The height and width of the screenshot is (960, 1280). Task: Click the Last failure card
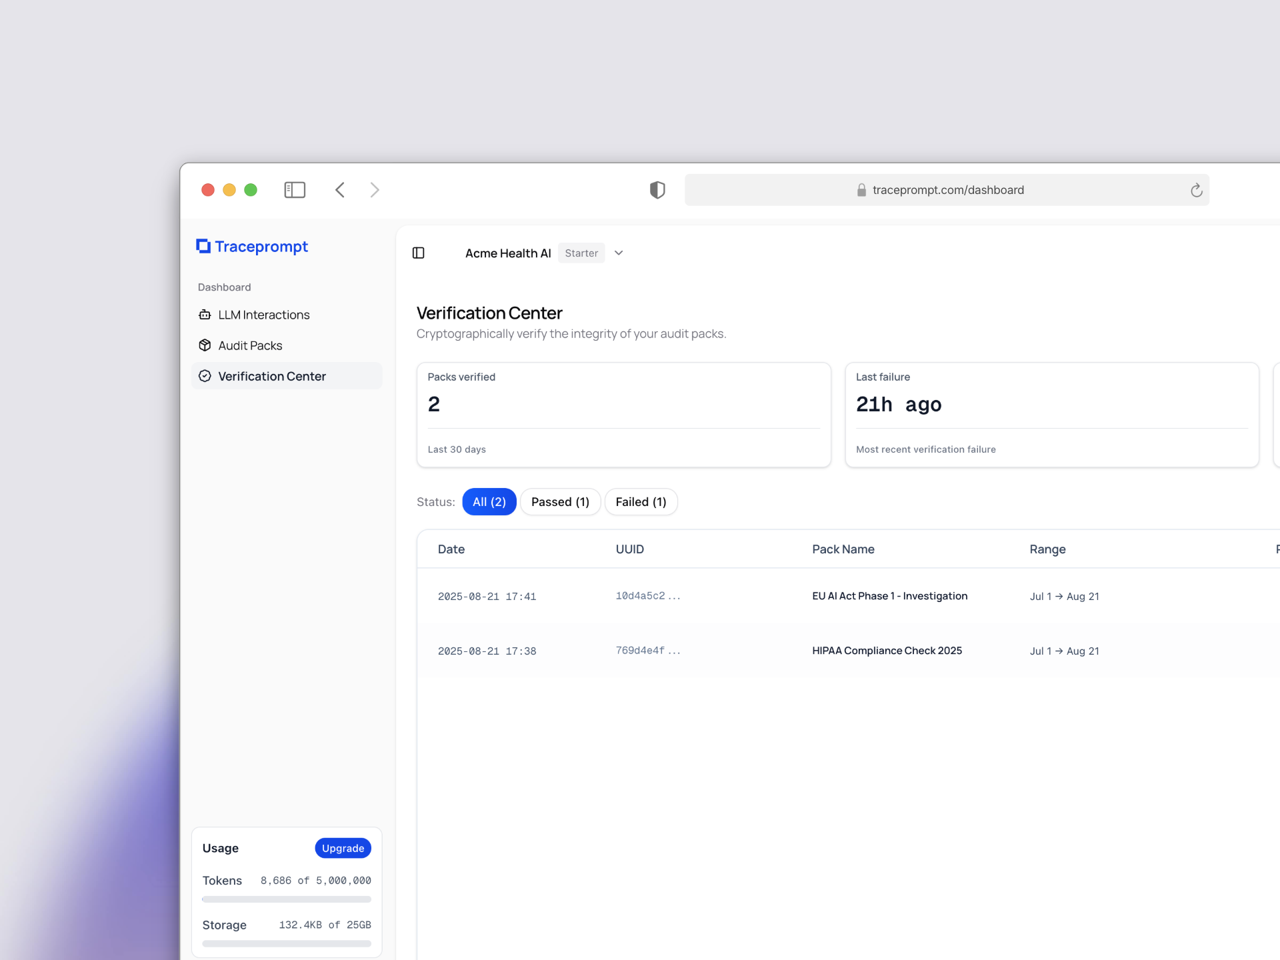tap(1052, 415)
